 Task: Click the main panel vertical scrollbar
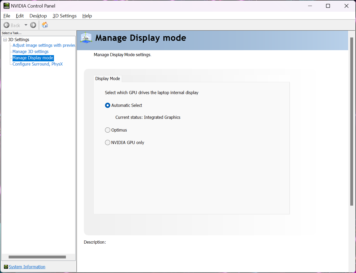pos(352,122)
